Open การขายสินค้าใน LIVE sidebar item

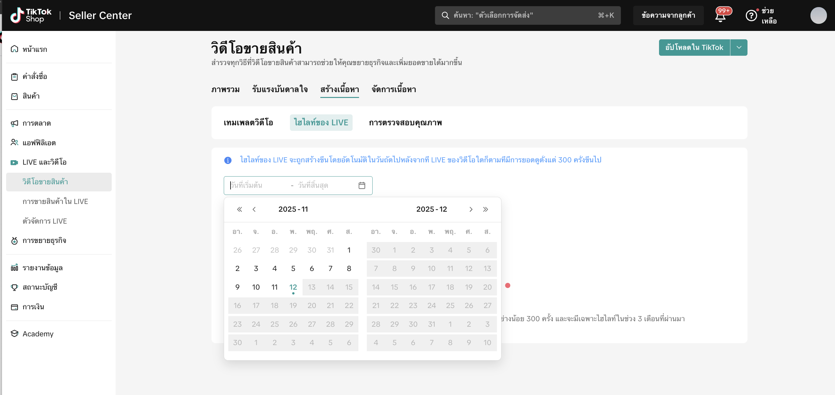(55, 201)
